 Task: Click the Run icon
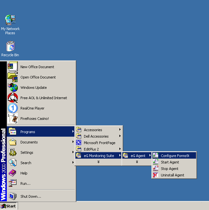[x=13, y=183]
